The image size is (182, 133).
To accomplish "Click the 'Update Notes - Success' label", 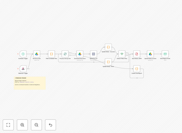I will click(x=108, y=52).
